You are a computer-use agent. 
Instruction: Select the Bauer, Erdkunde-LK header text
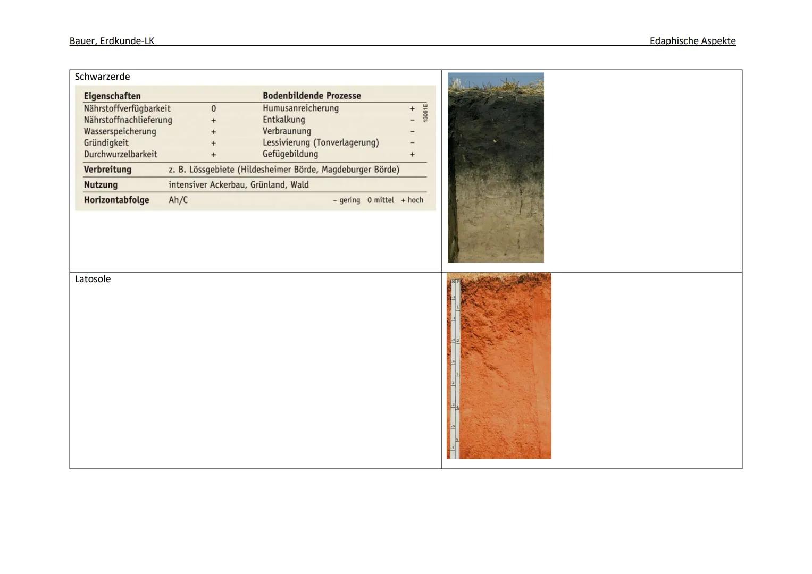(x=112, y=41)
